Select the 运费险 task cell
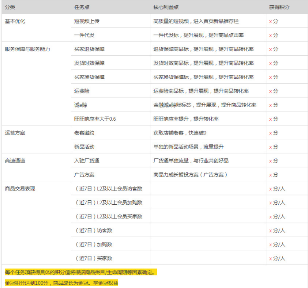 click(x=82, y=91)
